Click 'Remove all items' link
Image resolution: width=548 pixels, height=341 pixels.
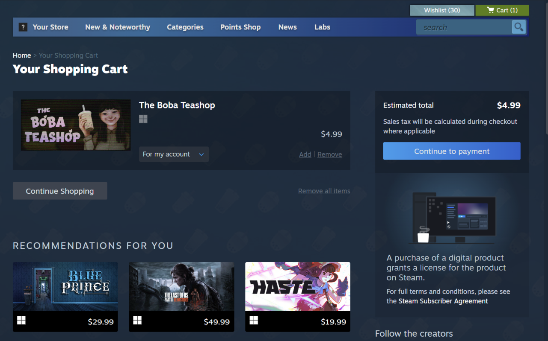324,191
